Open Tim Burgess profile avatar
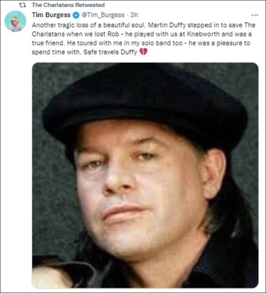Viewport: 266px width, 293px height. (16, 21)
